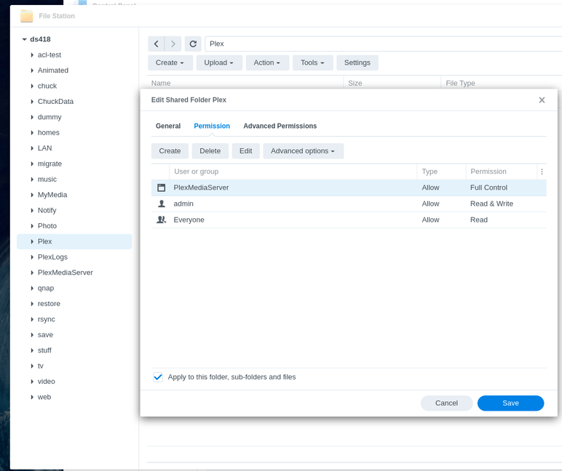Expand the acl-test folder
The image size is (562, 471).
coord(32,55)
